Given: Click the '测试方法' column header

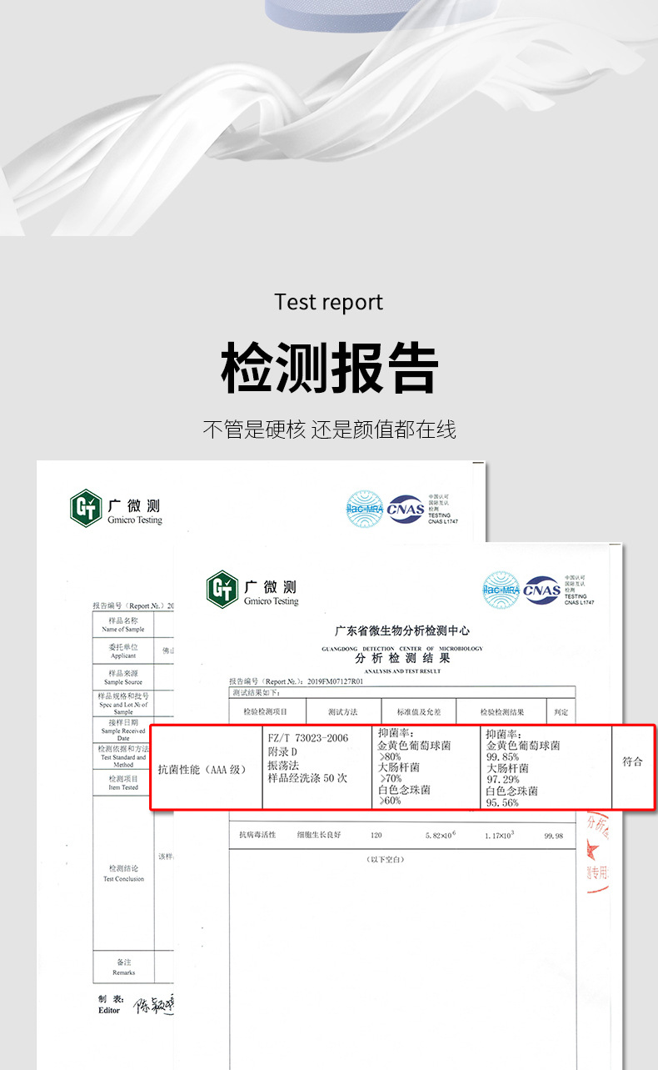Looking at the screenshot, I should click(342, 711).
